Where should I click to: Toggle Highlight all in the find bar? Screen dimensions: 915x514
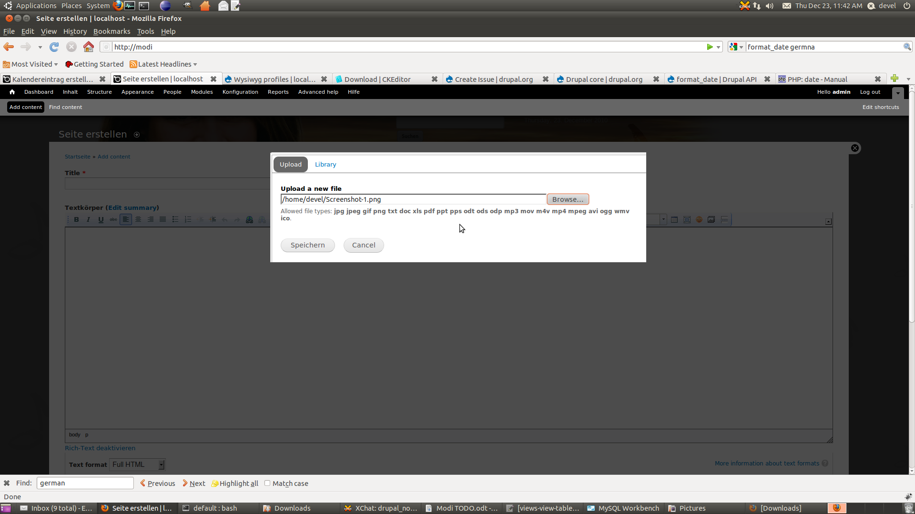coord(234,483)
